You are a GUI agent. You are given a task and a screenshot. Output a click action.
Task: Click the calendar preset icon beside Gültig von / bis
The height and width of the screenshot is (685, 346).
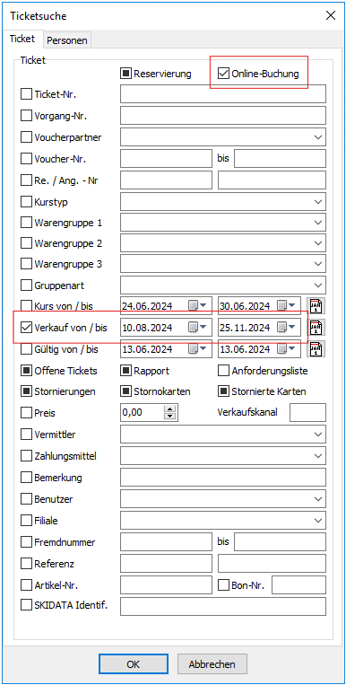[317, 348]
